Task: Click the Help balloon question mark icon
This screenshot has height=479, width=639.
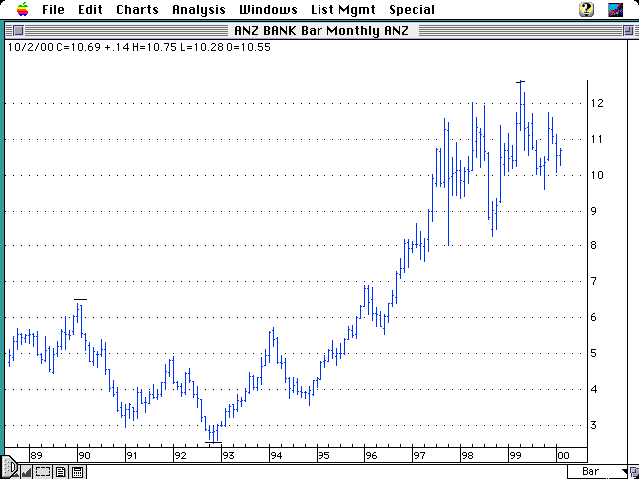Action: pyautogui.click(x=586, y=9)
